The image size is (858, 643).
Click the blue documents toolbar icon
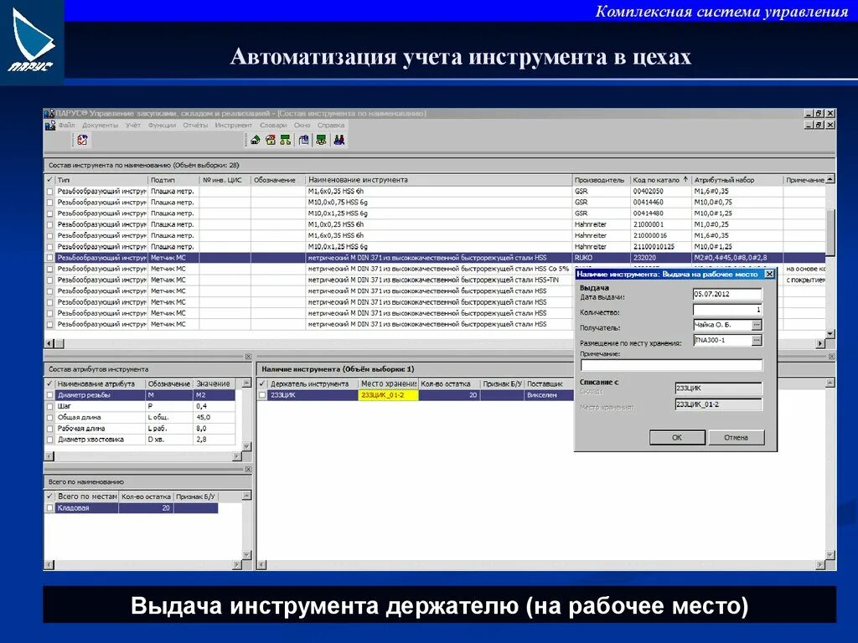pyautogui.click(x=304, y=141)
